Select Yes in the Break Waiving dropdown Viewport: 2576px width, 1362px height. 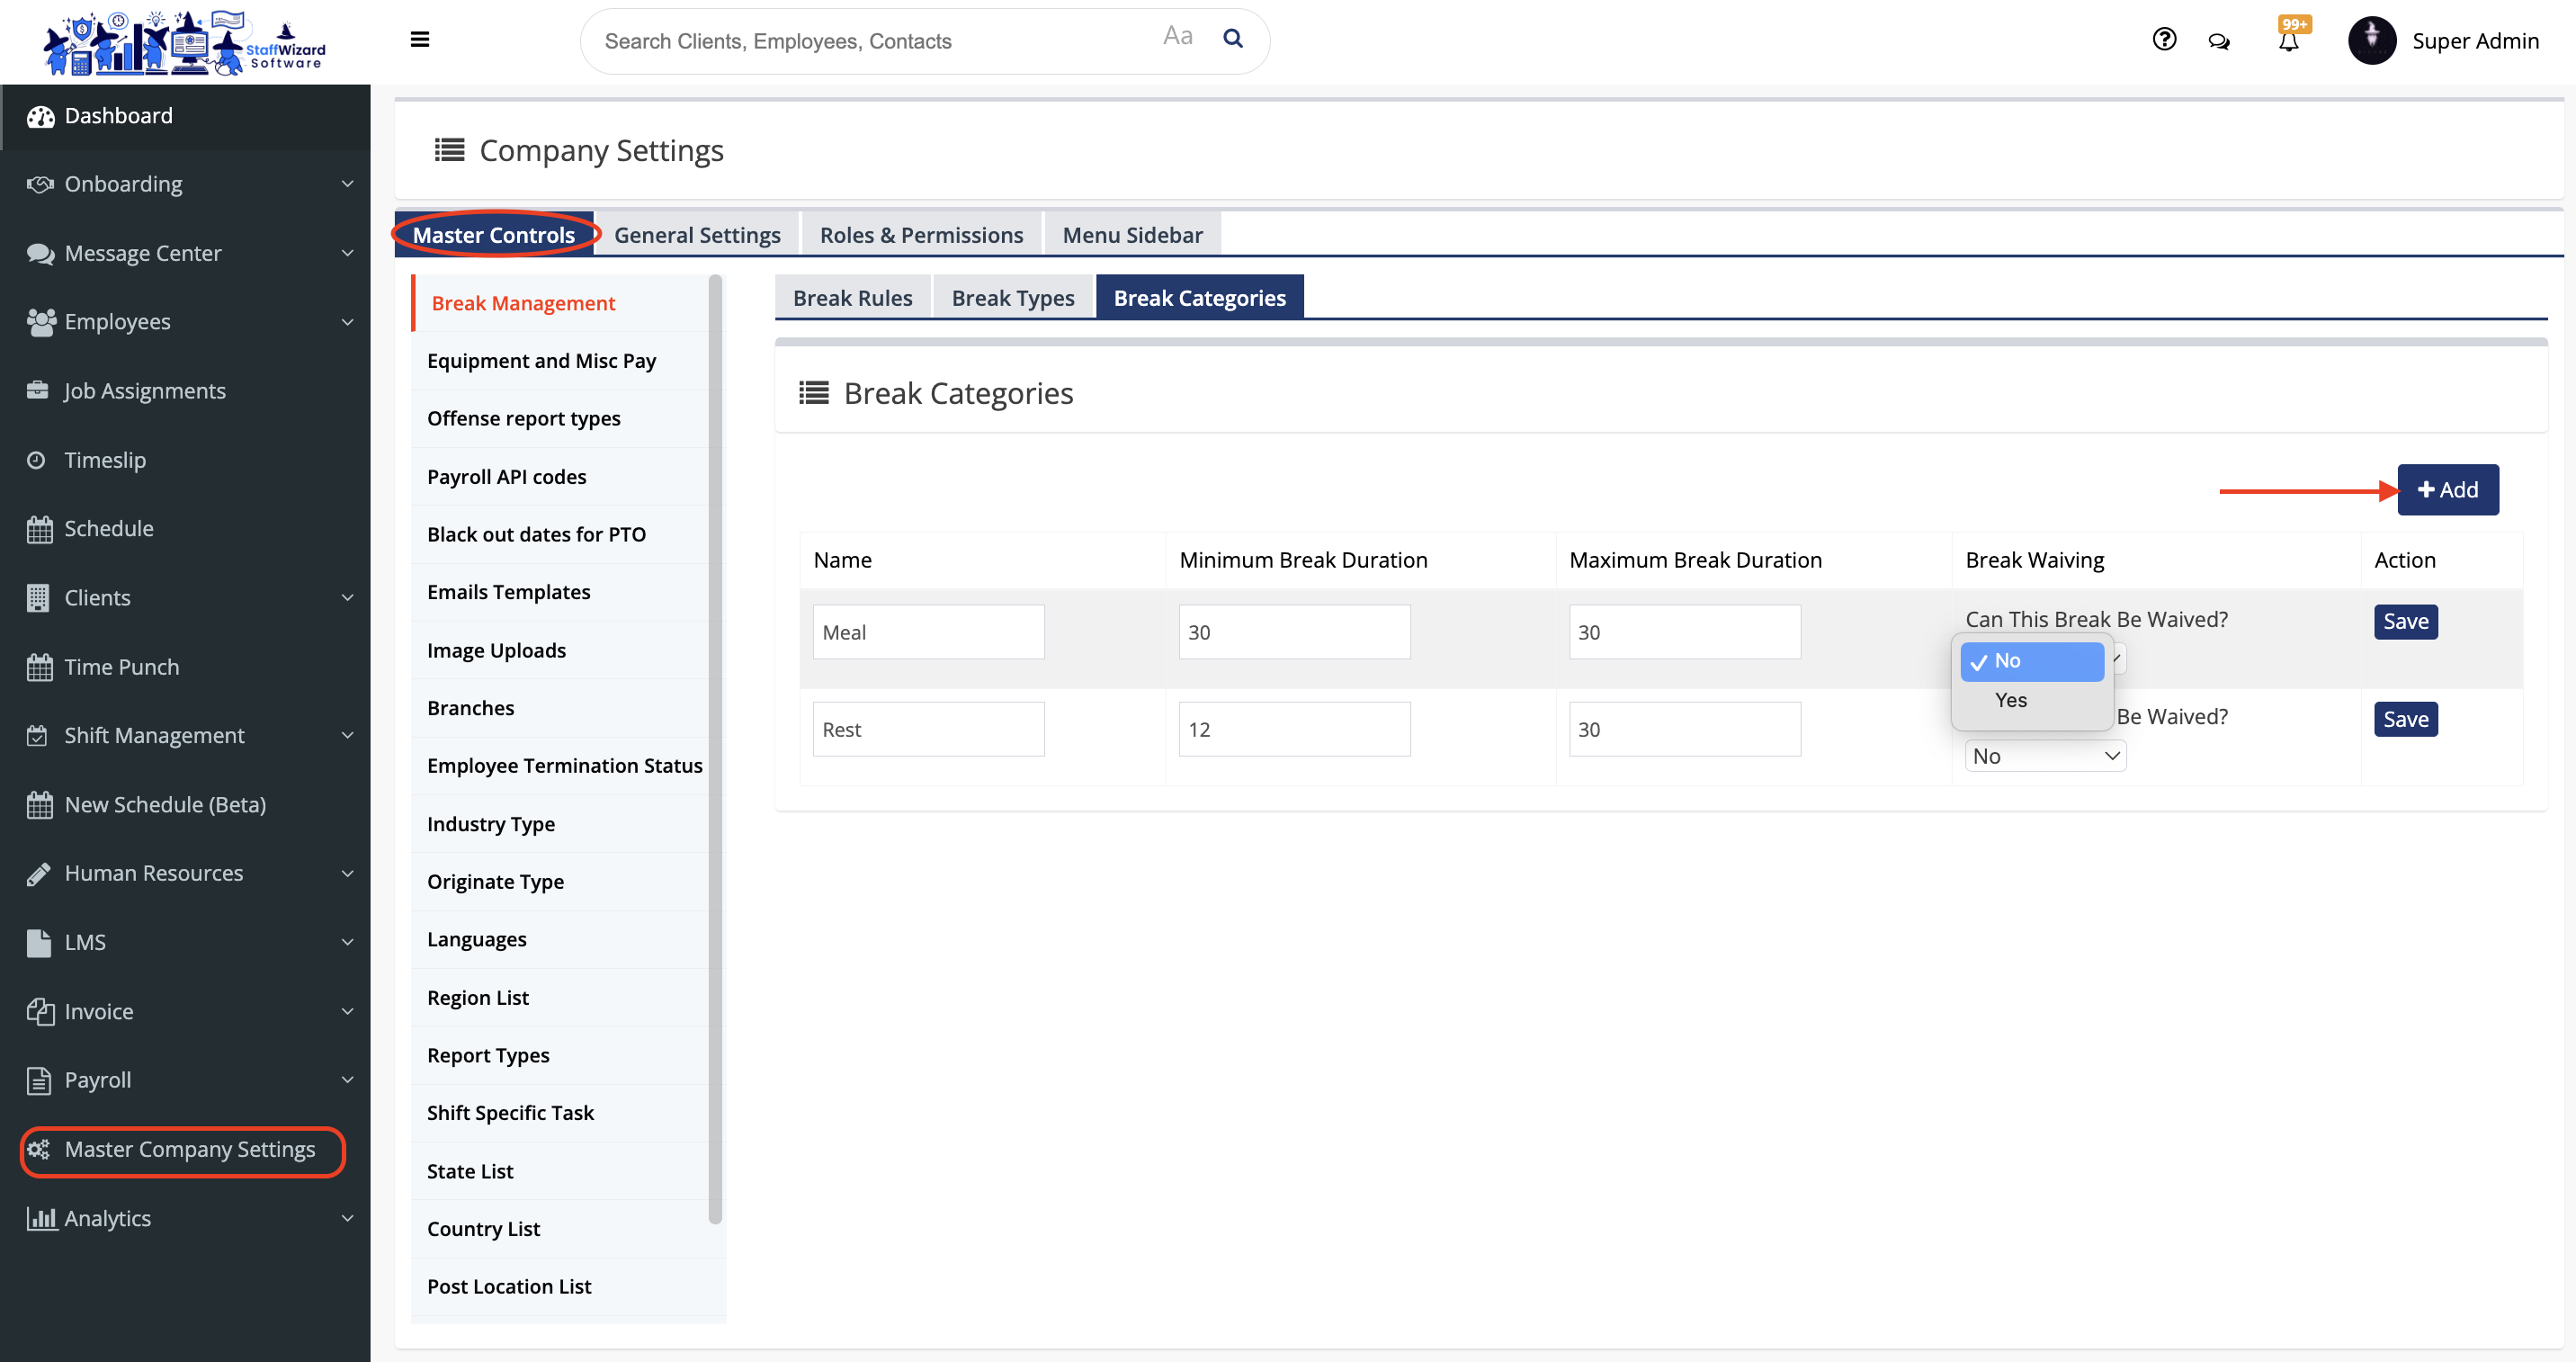[x=2010, y=700]
